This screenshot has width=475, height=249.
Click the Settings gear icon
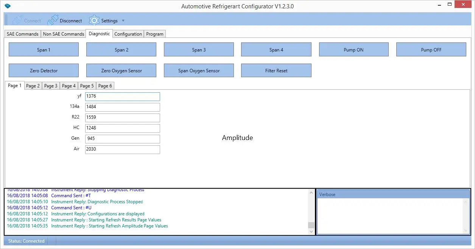point(94,20)
